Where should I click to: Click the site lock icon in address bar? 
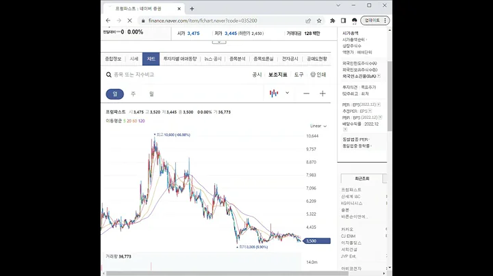[143, 20]
